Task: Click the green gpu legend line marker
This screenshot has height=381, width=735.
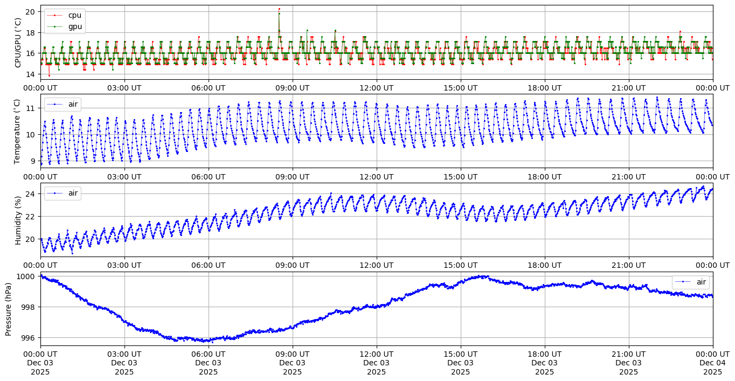Action: click(57, 26)
